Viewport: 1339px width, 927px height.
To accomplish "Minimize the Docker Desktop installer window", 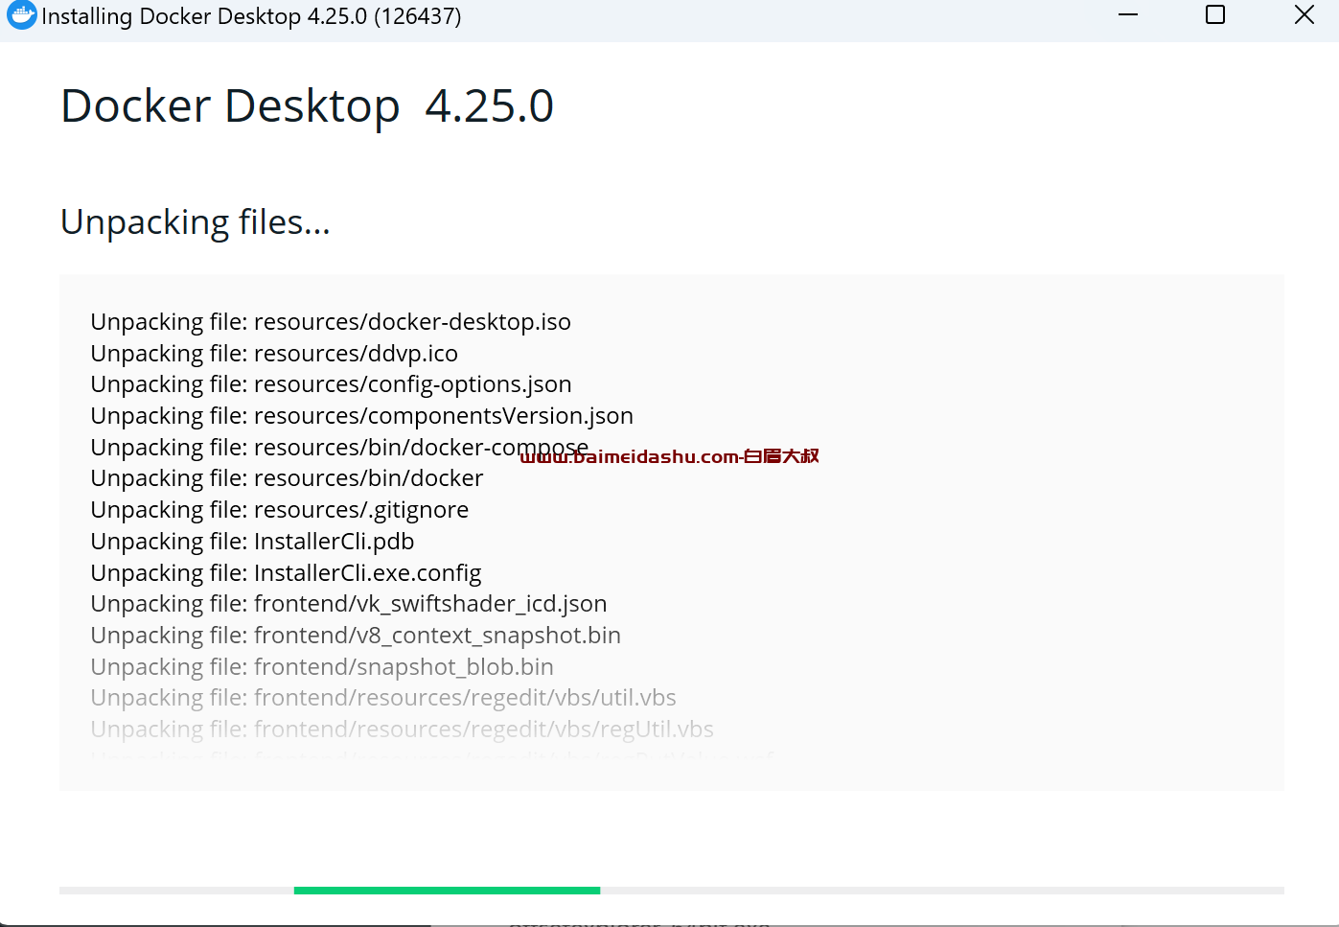I will click(x=1128, y=14).
